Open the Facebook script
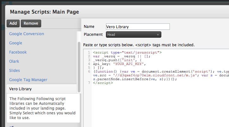 18,52
